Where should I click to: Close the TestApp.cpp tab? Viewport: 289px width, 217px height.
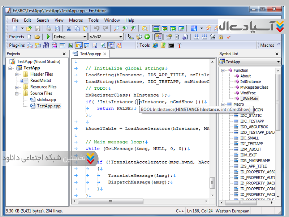point(105,54)
